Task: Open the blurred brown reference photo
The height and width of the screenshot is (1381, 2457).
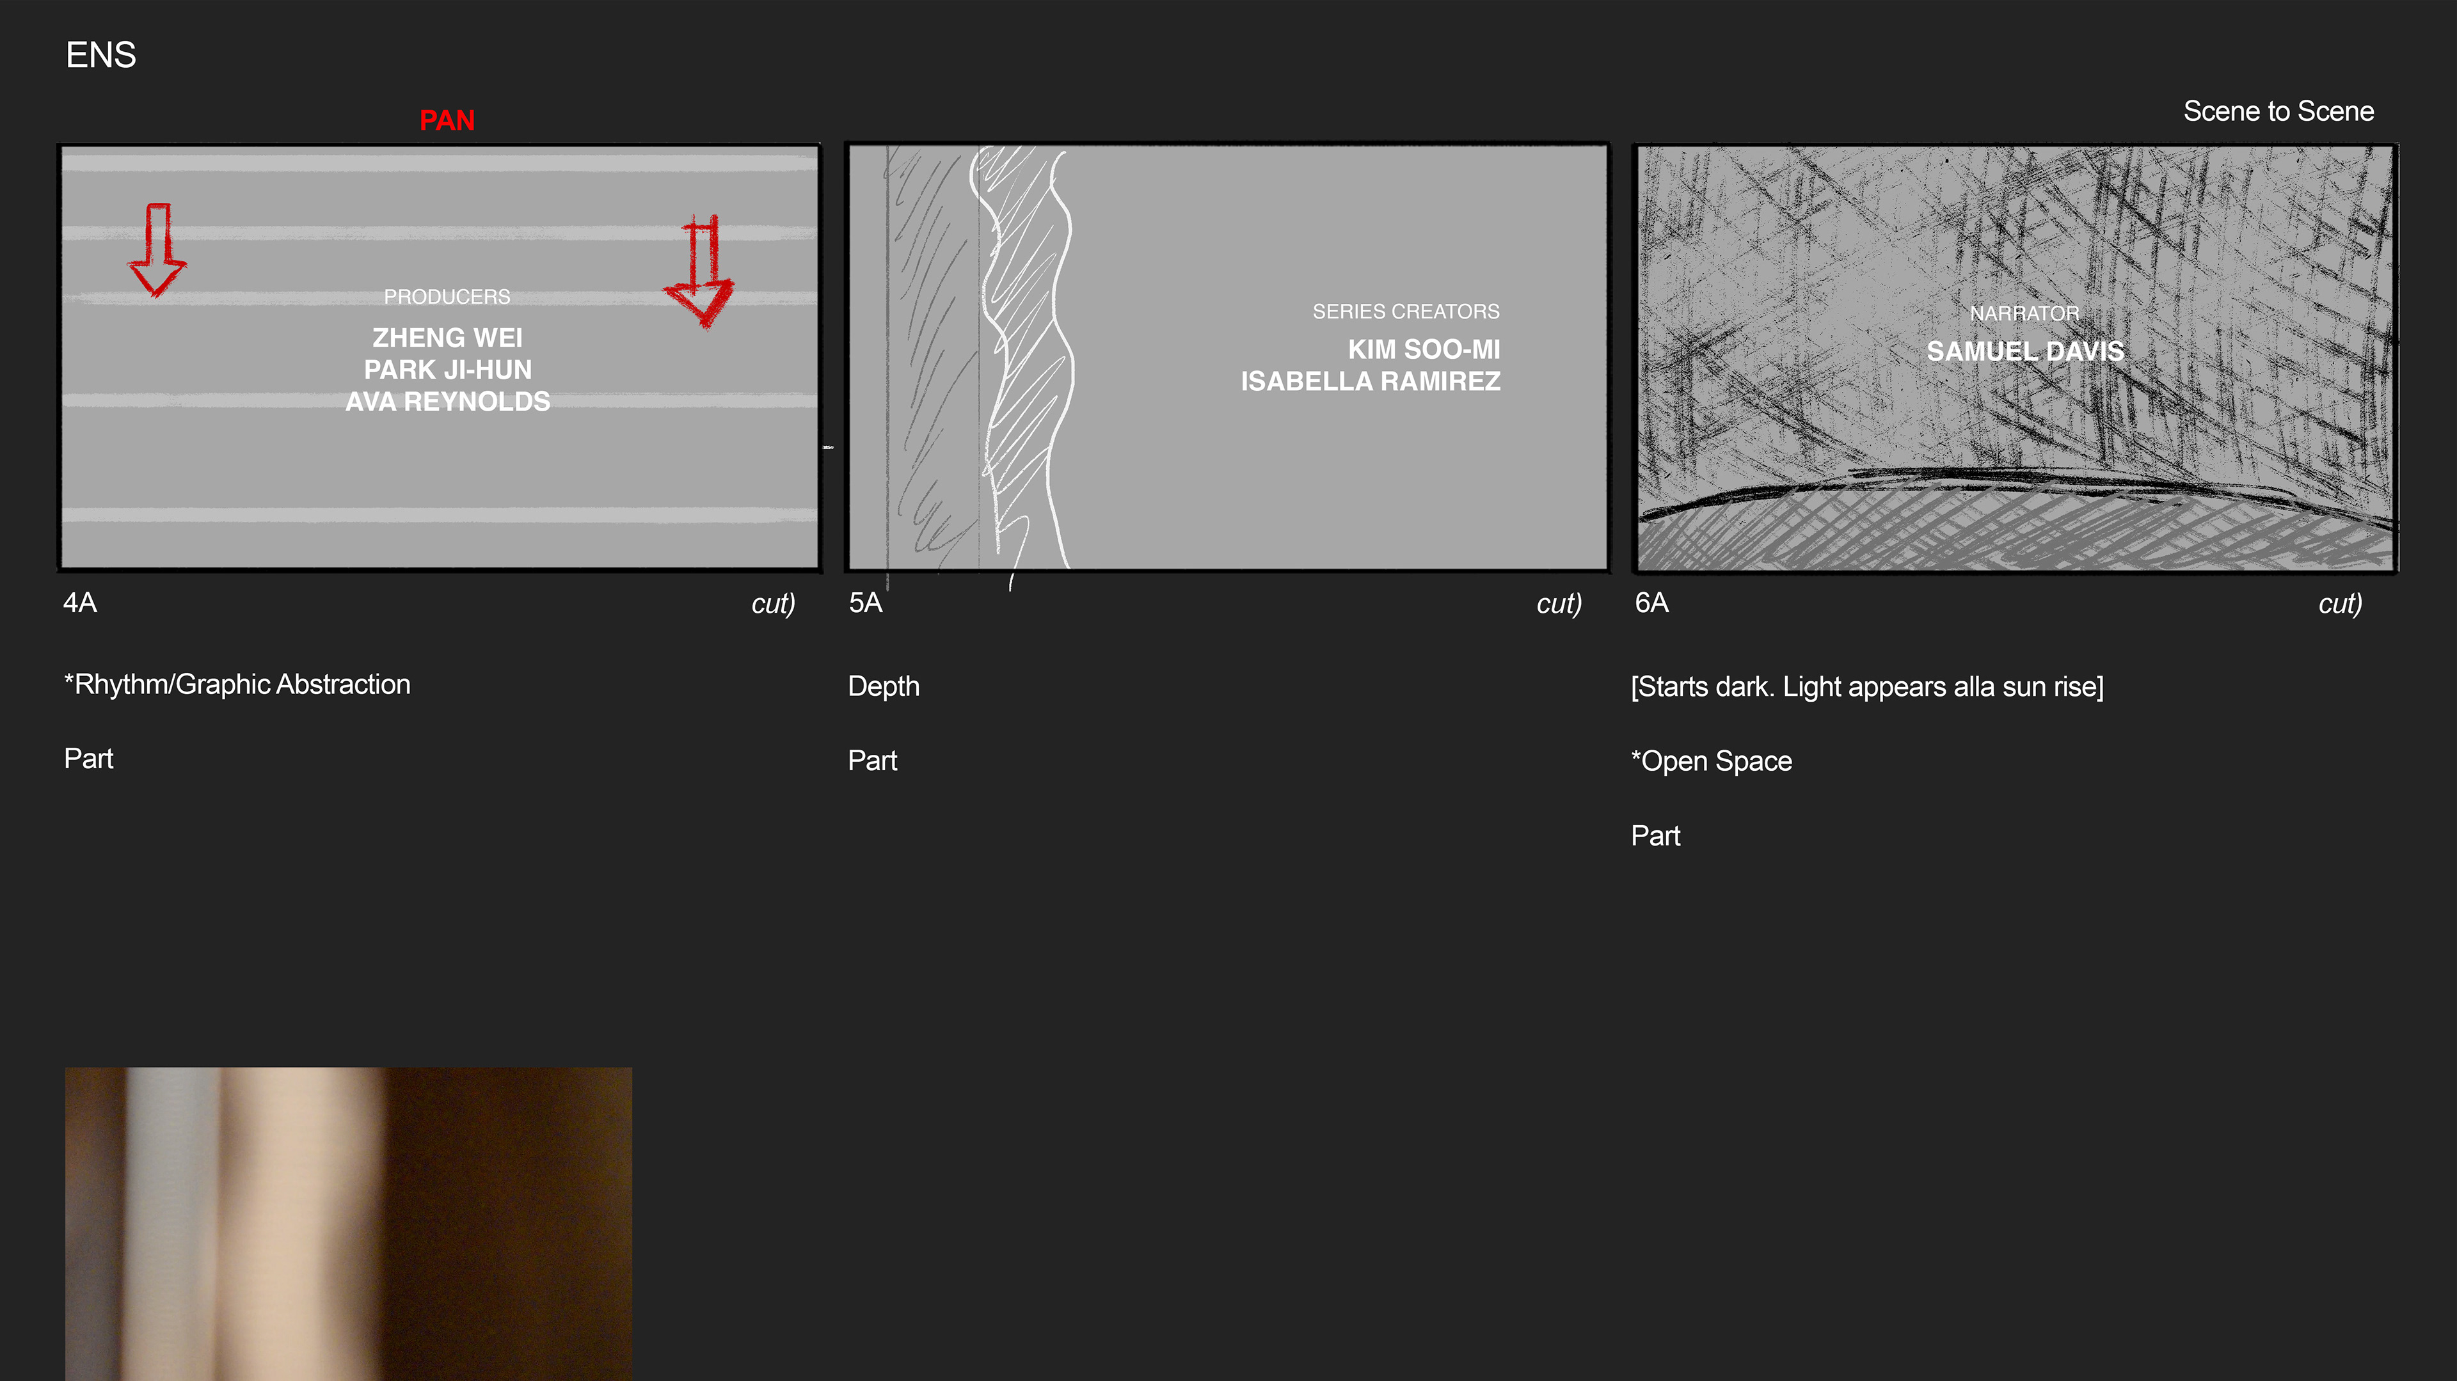Action: [348, 1222]
